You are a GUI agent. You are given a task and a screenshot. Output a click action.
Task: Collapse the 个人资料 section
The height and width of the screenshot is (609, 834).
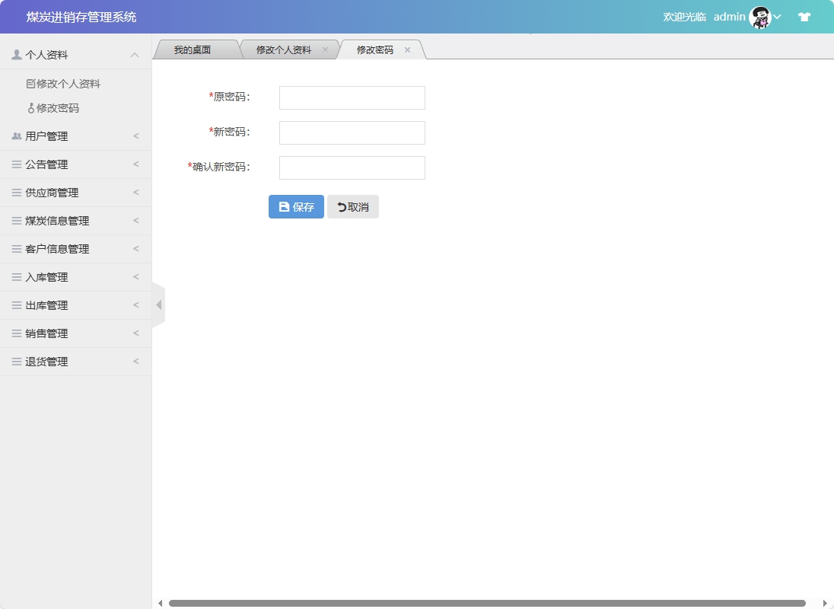click(x=135, y=54)
